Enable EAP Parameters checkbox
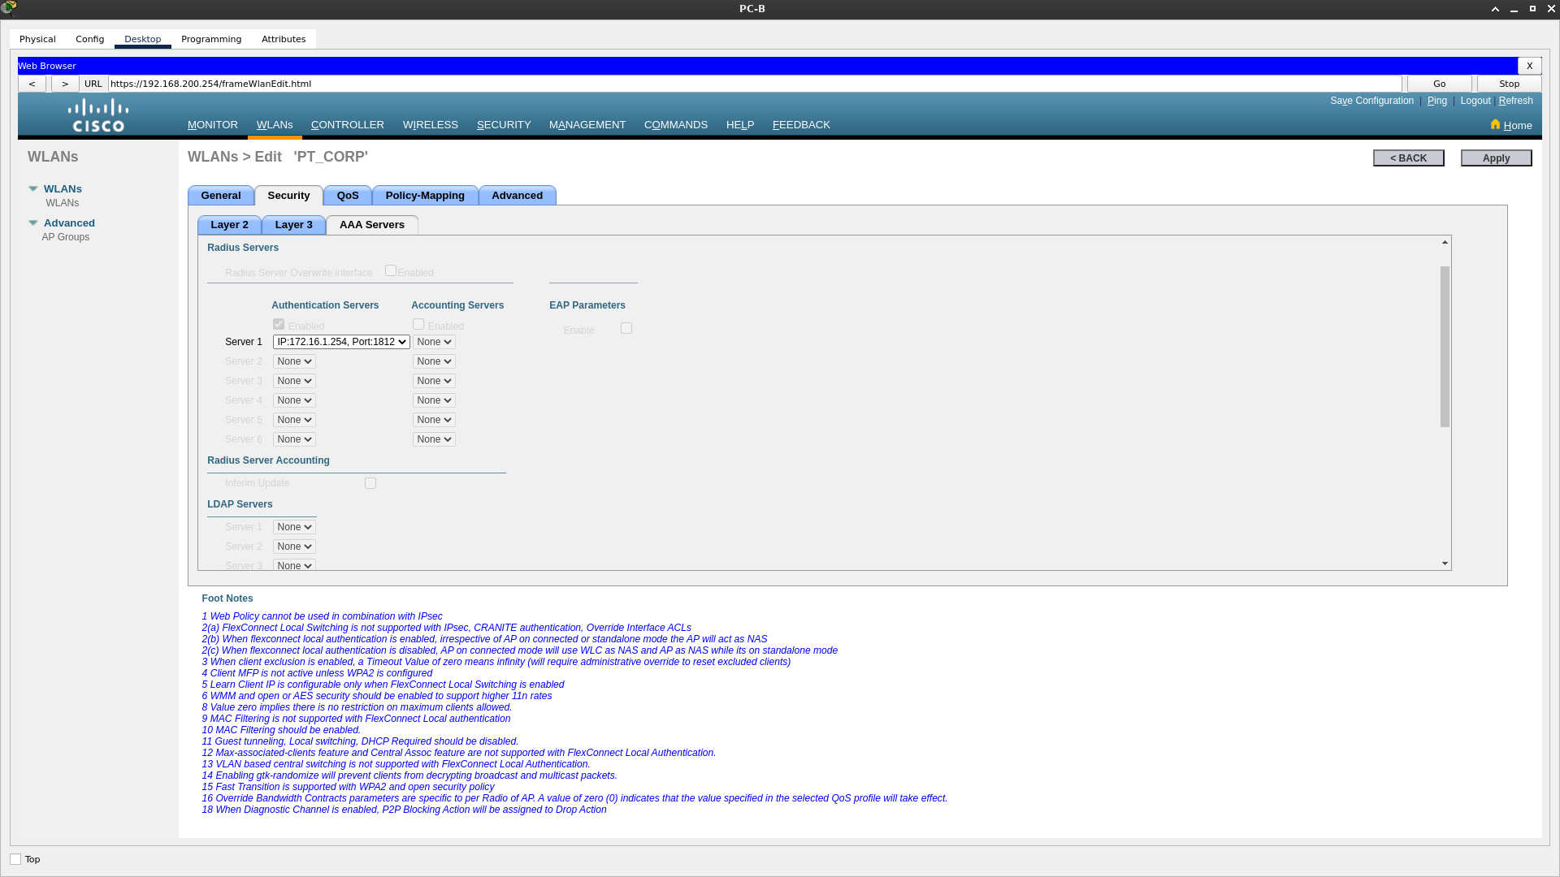Viewport: 1560px width, 877px height. (626, 328)
